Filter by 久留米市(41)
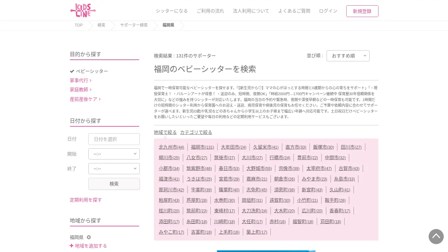 [266, 147]
